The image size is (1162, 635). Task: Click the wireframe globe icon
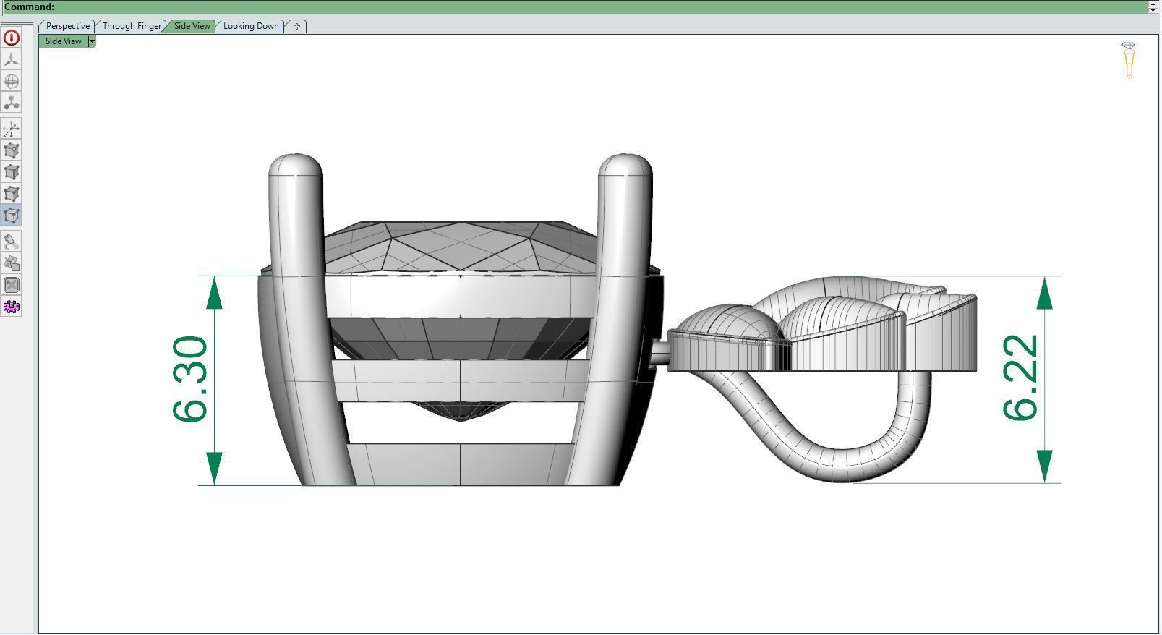pyautogui.click(x=12, y=81)
